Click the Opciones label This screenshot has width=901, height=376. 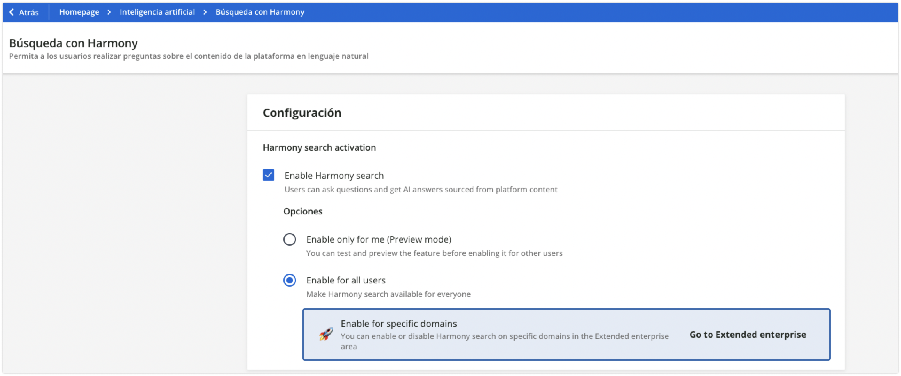coord(302,212)
